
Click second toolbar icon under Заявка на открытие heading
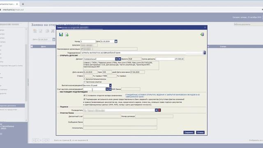[x=41, y=31]
